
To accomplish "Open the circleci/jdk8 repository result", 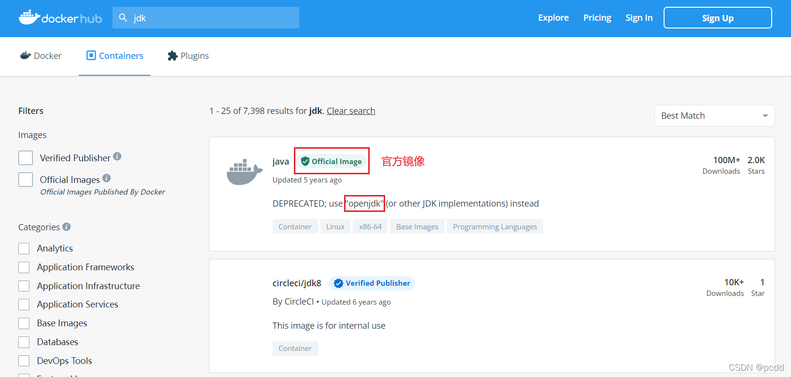I will pyautogui.click(x=297, y=283).
